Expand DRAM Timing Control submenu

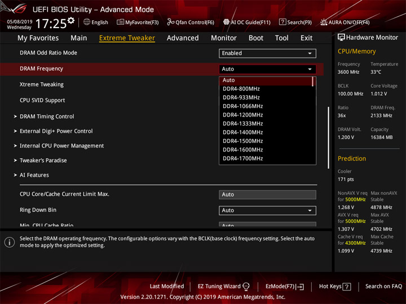(47, 117)
